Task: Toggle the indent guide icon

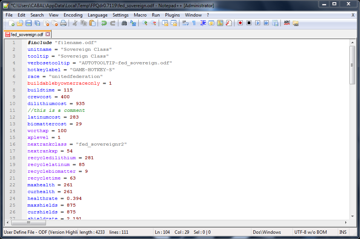Action: 203,23
